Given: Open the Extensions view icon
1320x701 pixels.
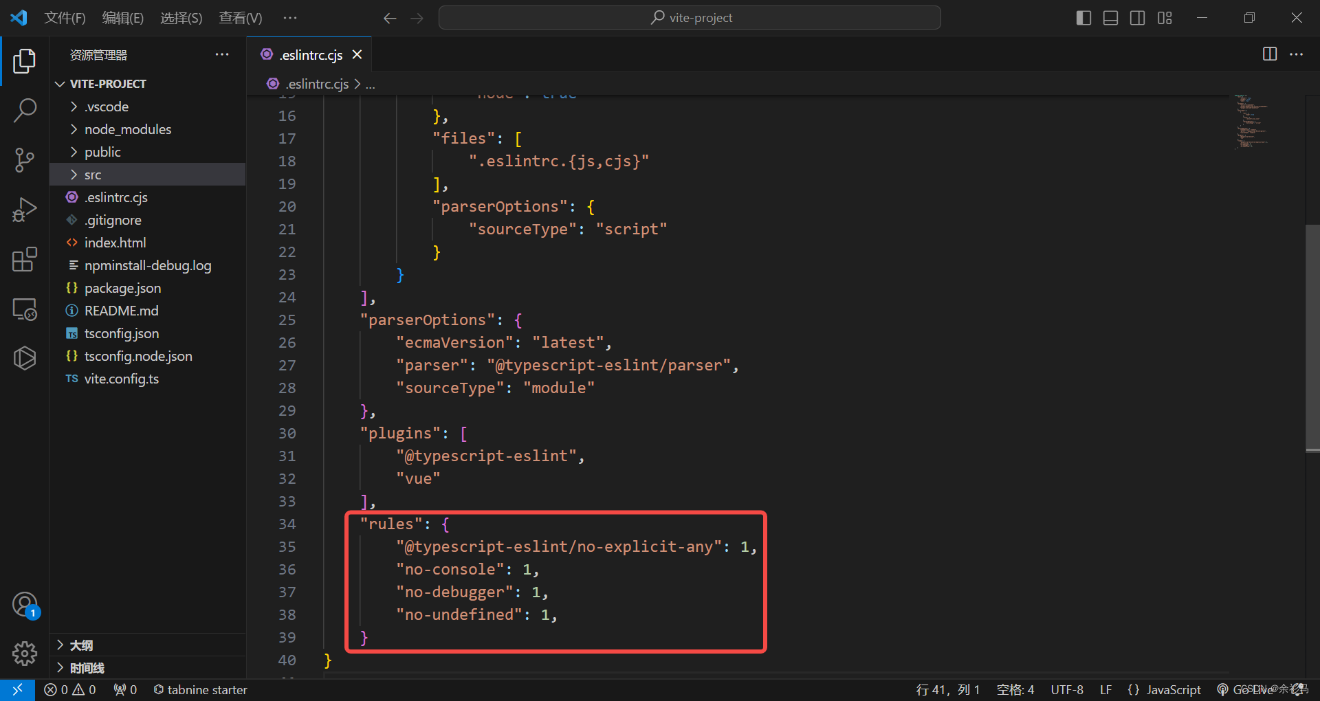Looking at the screenshot, I should click(25, 259).
